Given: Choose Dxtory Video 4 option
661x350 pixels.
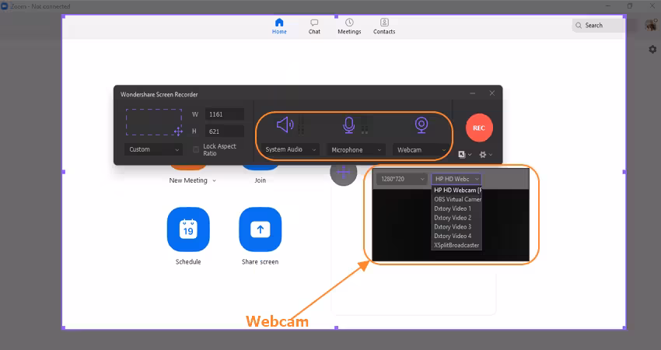Looking at the screenshot, I should click(x=456, y=236).
